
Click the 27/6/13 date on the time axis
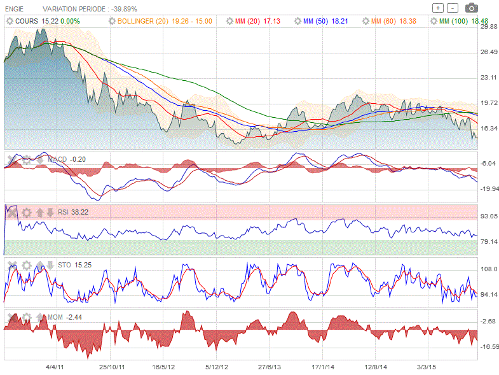click(x=270, y=367)
